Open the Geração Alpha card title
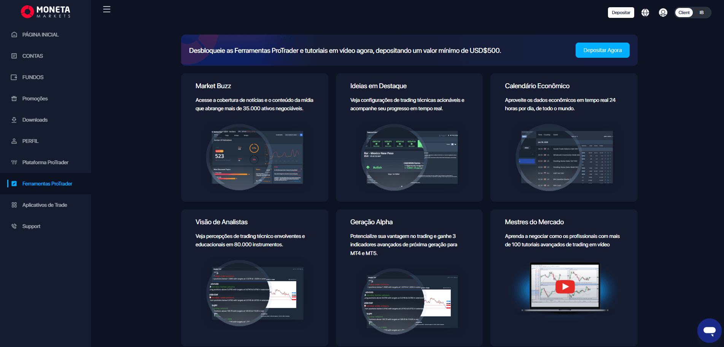Image resolution: width=724 pixels, height=347 pixels. (371, 222)
